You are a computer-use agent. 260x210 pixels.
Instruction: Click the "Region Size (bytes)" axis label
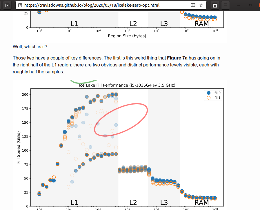click(127, 36)
